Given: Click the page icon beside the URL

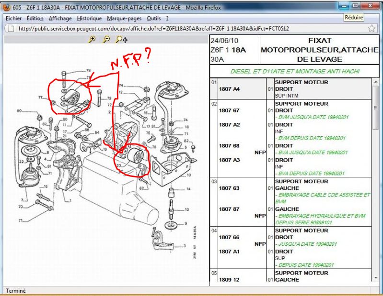Looking at the screenshot, I should click(11, 29).
